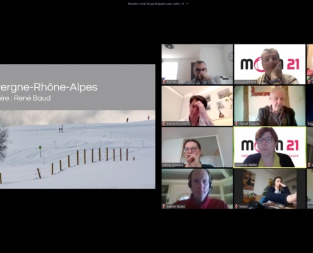The height and width of the screenshot is (253, 313).
Task: Click Marjo's muted microphone icon
Action: (236, 206)
